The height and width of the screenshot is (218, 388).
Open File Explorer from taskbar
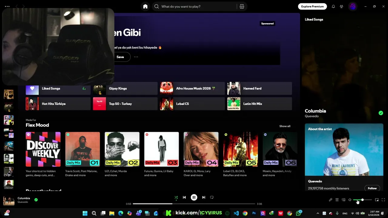[x=112, y=213]
